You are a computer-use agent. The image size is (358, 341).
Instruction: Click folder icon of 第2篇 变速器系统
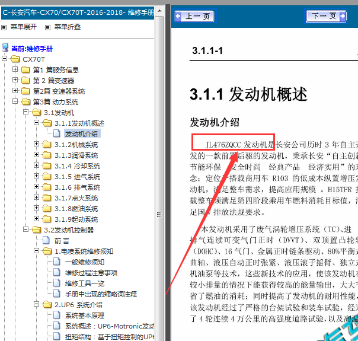(x=25, y=91)
